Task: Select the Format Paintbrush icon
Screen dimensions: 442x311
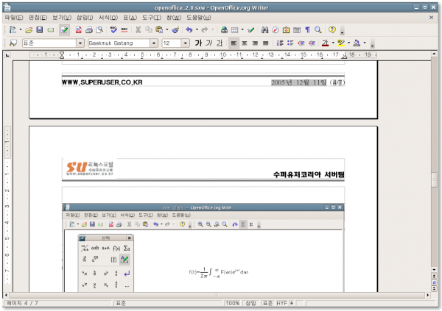Action: point(175,30)
